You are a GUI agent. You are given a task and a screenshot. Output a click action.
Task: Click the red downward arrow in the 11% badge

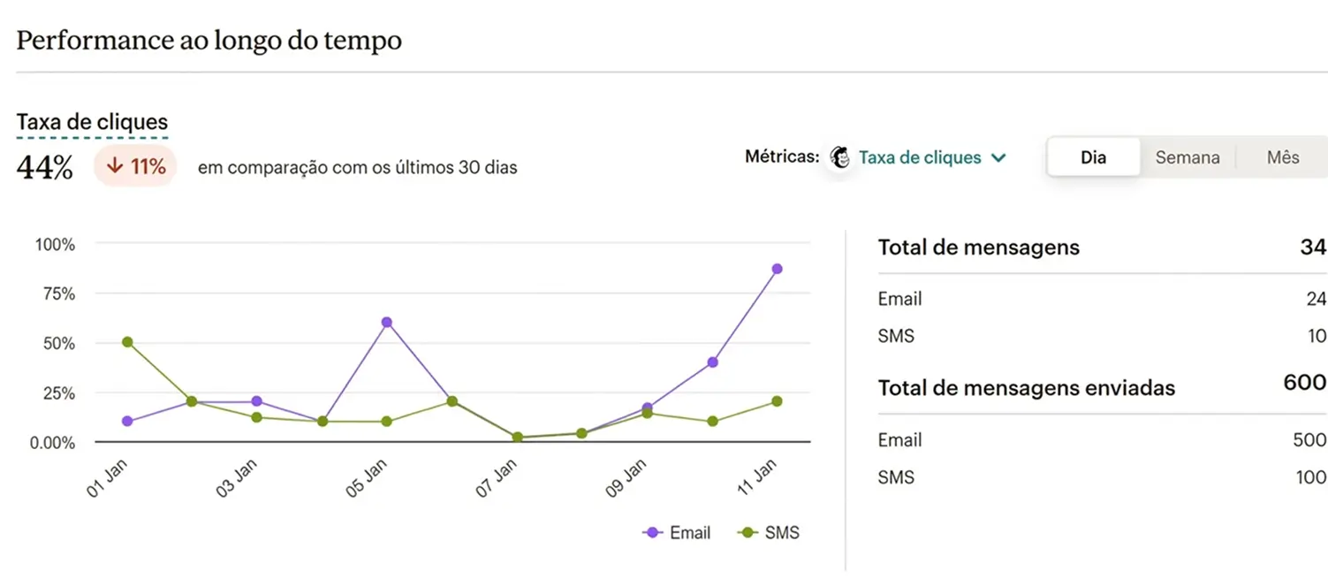(x=113, y=164)
